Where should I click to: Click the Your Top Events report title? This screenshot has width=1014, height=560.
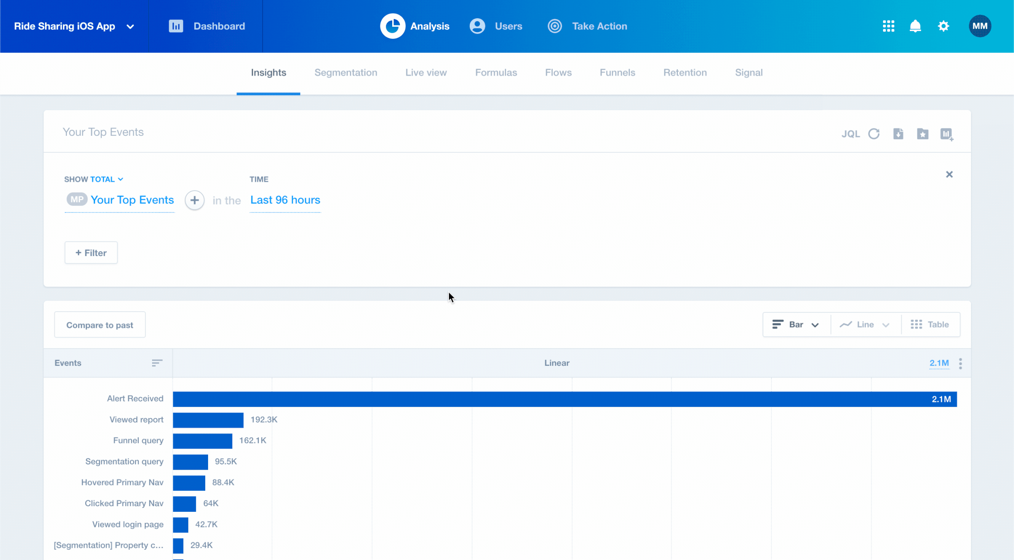[103, 132]
